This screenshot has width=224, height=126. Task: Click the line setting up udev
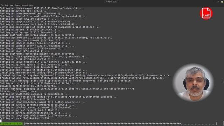27,118
